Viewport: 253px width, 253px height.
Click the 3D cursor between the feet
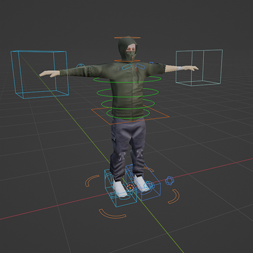point(130,188)
